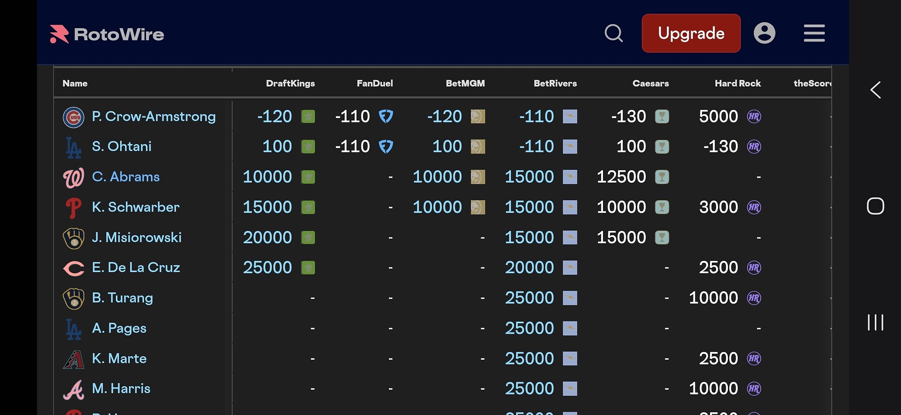Select DraftKings -120 odds for P. Crow-Armstrong
Image resolution: width=901 pixels, height=415 pixels.
click(275, 116)
